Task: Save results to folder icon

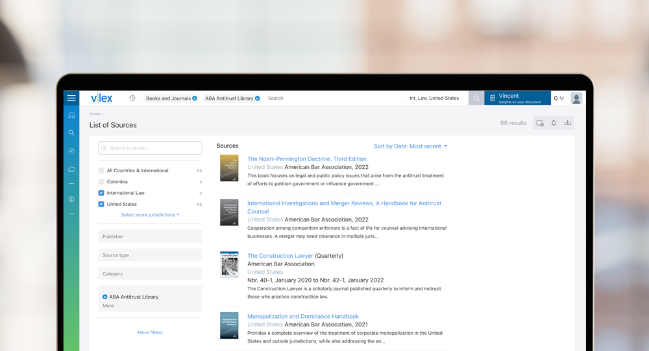Action: [540, 122]
